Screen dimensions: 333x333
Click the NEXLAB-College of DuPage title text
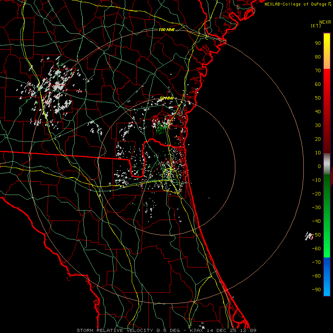[298, 4]
